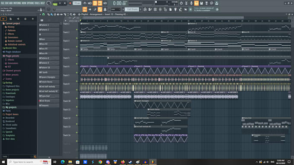The width and height of the screenshot is (294, 165).
Task: Toggle the loop recording icon
Action: point(105,3)
